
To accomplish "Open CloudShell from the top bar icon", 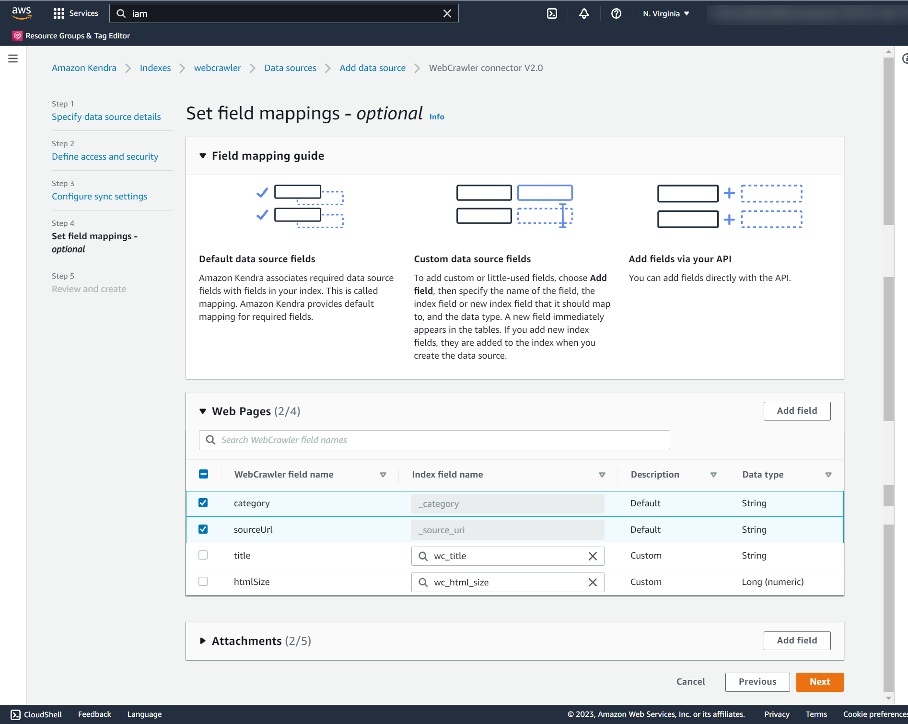I will [x=552, y=13].
